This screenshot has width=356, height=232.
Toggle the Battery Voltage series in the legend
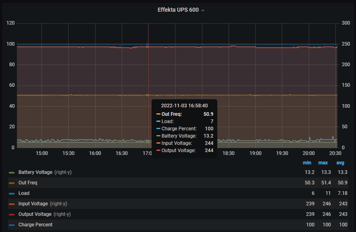click(35, 172)
